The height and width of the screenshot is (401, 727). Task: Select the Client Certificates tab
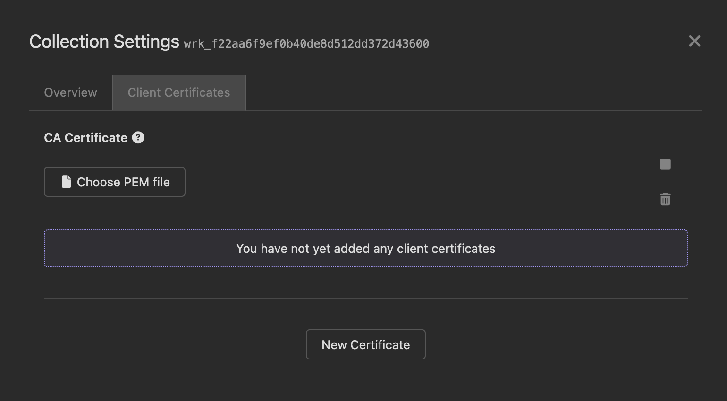coord(179,92)
